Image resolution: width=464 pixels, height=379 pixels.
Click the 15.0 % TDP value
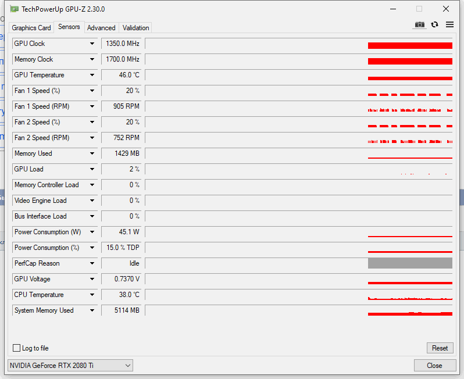122,248
